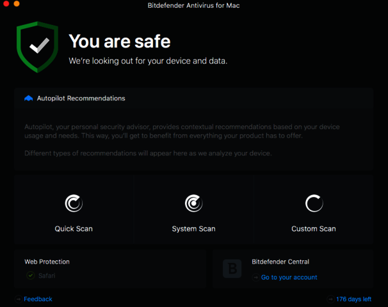Click the blue Autopilot icon

(28, 98)
